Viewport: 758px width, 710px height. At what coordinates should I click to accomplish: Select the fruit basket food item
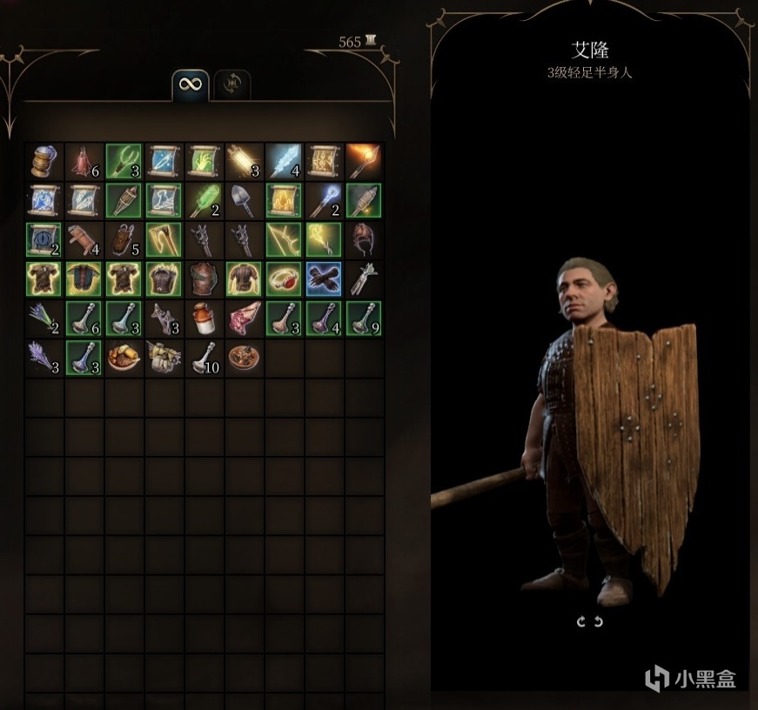coord(124,358)
